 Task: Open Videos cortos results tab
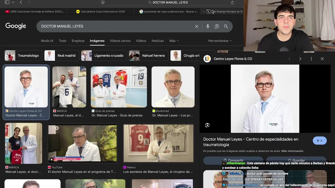click(x=120, y=41)
